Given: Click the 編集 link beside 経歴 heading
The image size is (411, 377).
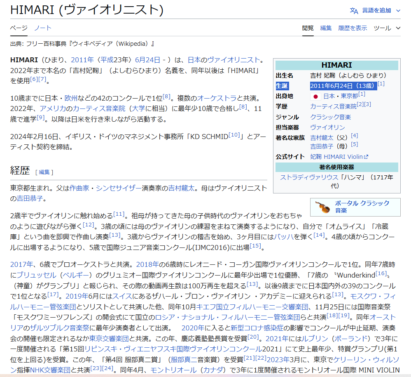Looking at the screenshot, I should coord(44,172).
